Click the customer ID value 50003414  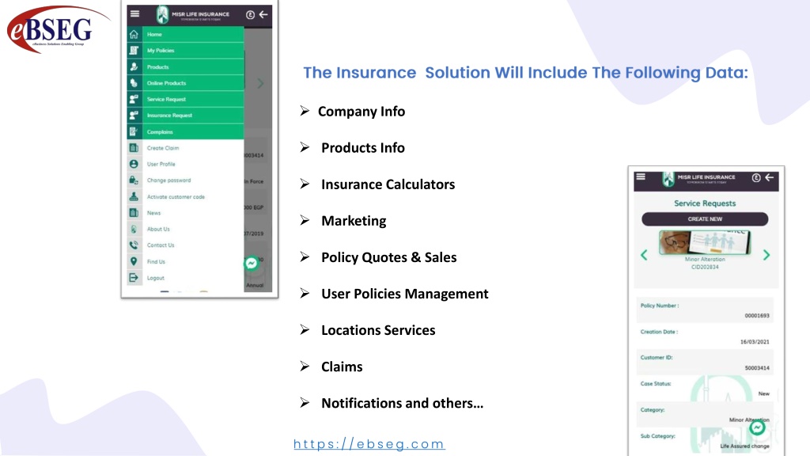(x=757, y=368)
